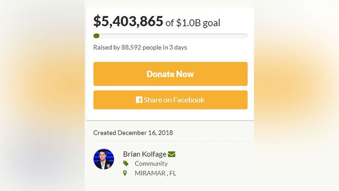Click the Created December 16, 2018 date

[x=133, y=133]
